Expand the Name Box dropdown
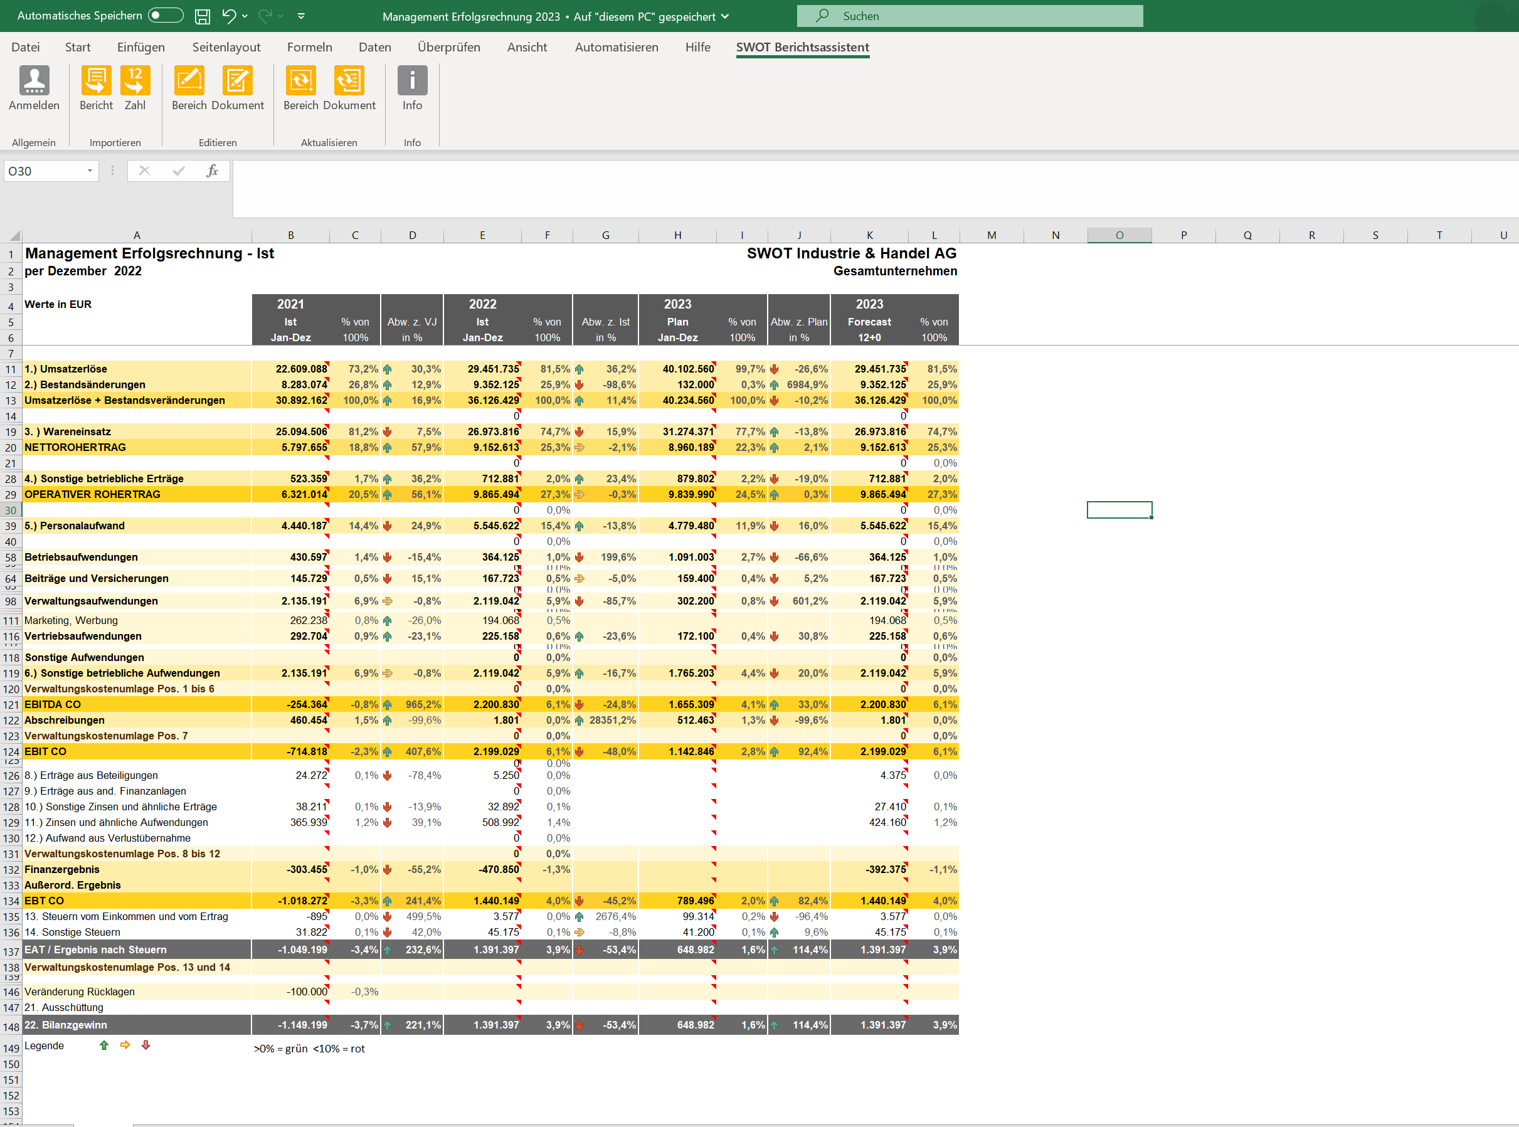1519x1127 pixels. coord(89,171)
